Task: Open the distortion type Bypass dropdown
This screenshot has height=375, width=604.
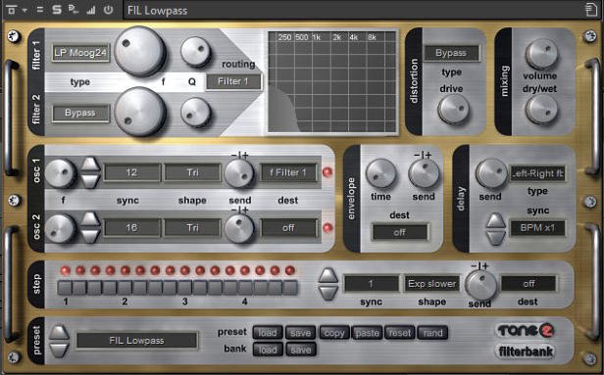Action: click(451, 53)
